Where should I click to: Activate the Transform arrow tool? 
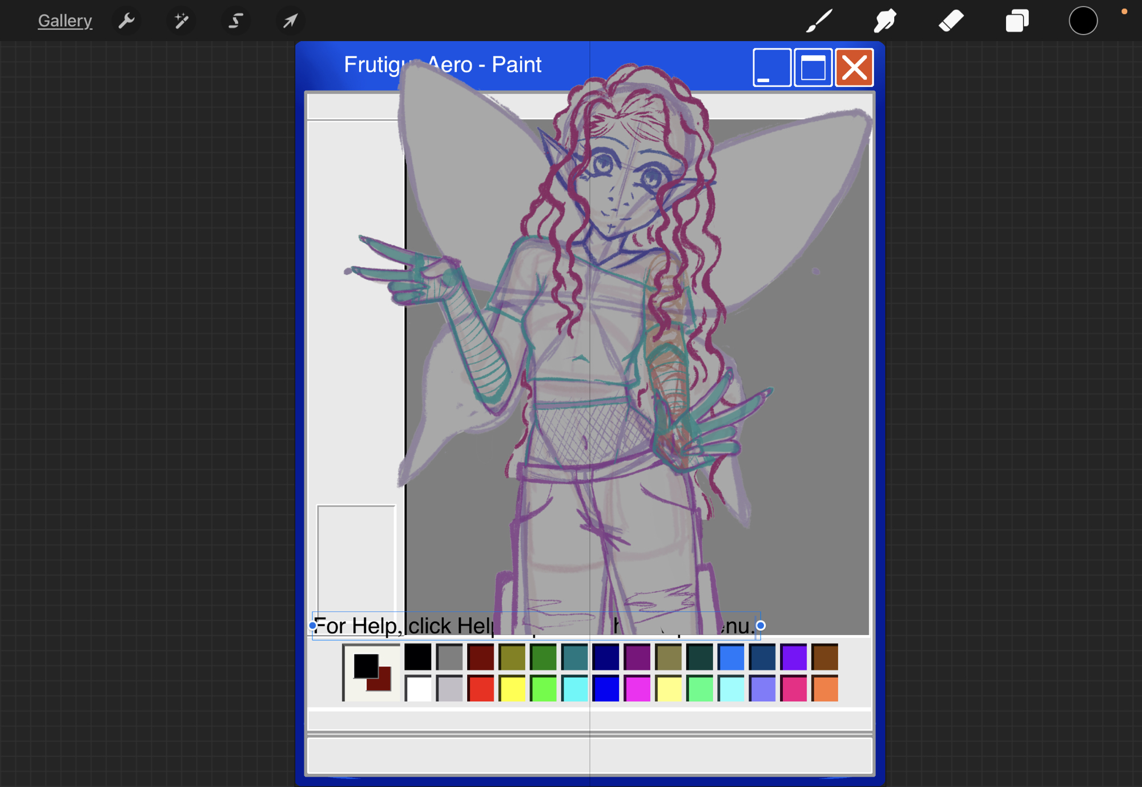(x=290, y=21)
